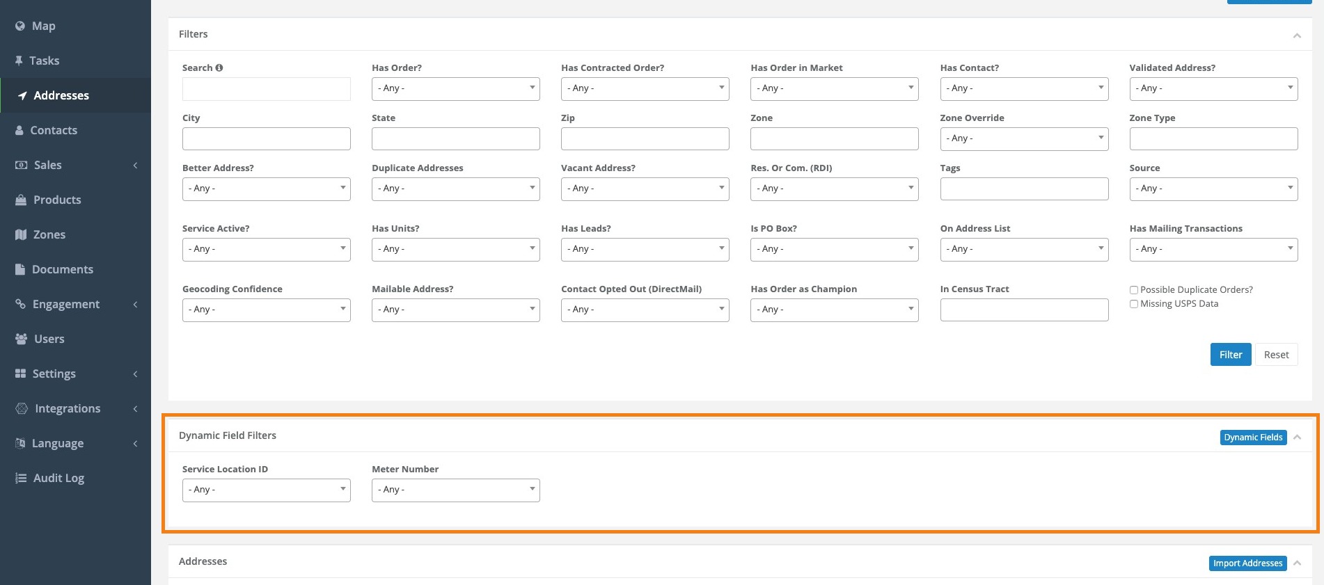This screenshot has width=1324, height=585.
Task: Open the Has Order dropdown
Action: (455, 88)
